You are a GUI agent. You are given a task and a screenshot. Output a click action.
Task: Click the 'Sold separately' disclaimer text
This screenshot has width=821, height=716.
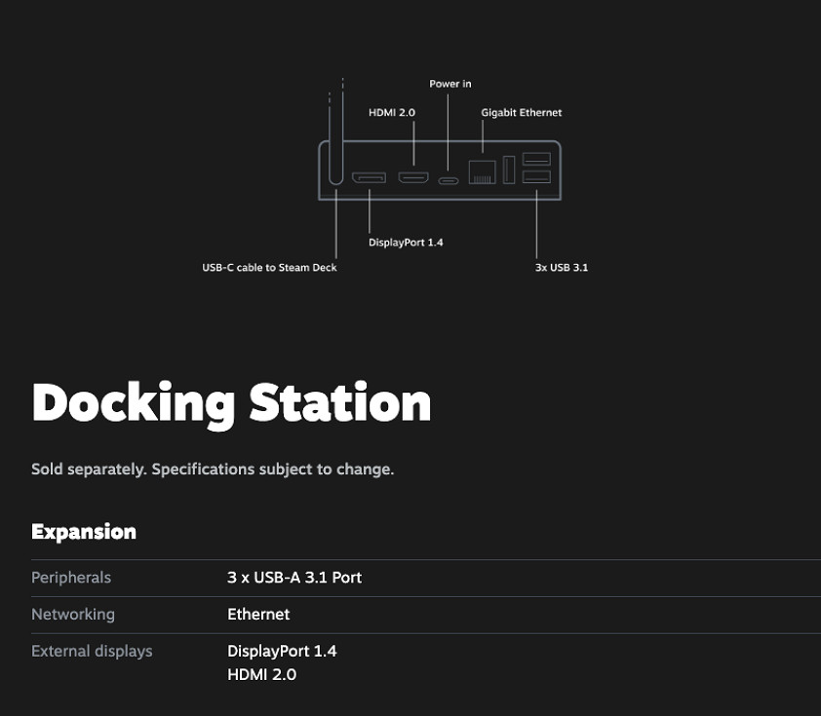pyautogui.click(x=214, y=470)
